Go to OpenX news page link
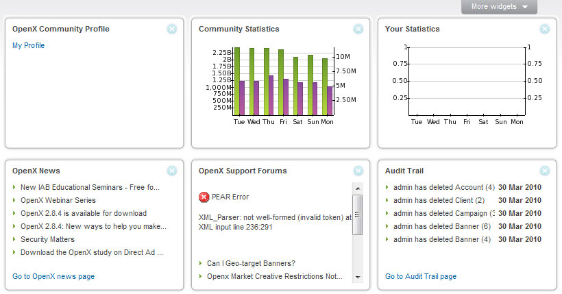This screenshot has width=562, height=294. pyautogui.click(x=53, y=276)
